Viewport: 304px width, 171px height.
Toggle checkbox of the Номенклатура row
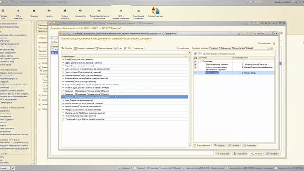tap(195, 73)
